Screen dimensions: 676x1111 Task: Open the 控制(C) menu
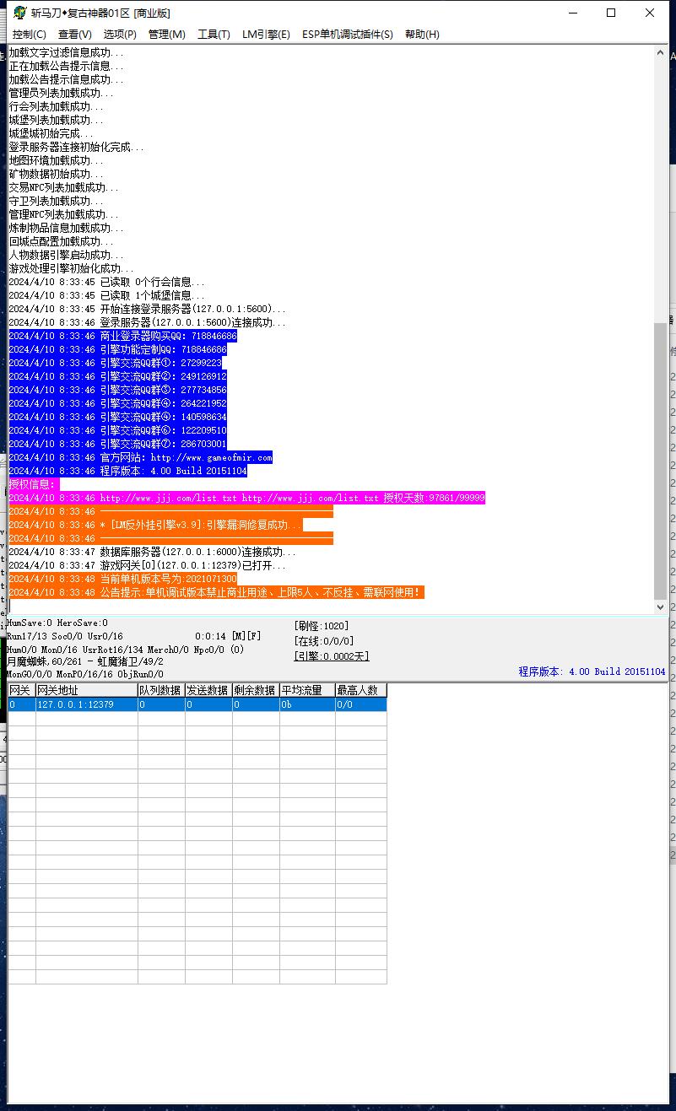pyautogui.click(x=30, y=35)
